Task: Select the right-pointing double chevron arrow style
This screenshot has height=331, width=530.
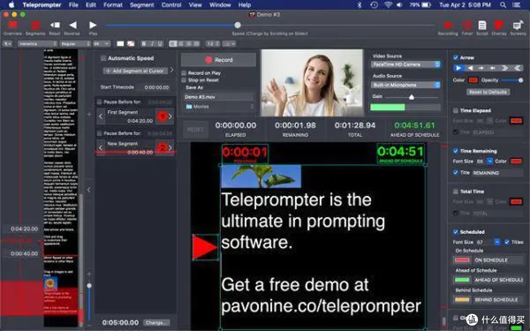Action: (504, 68)
